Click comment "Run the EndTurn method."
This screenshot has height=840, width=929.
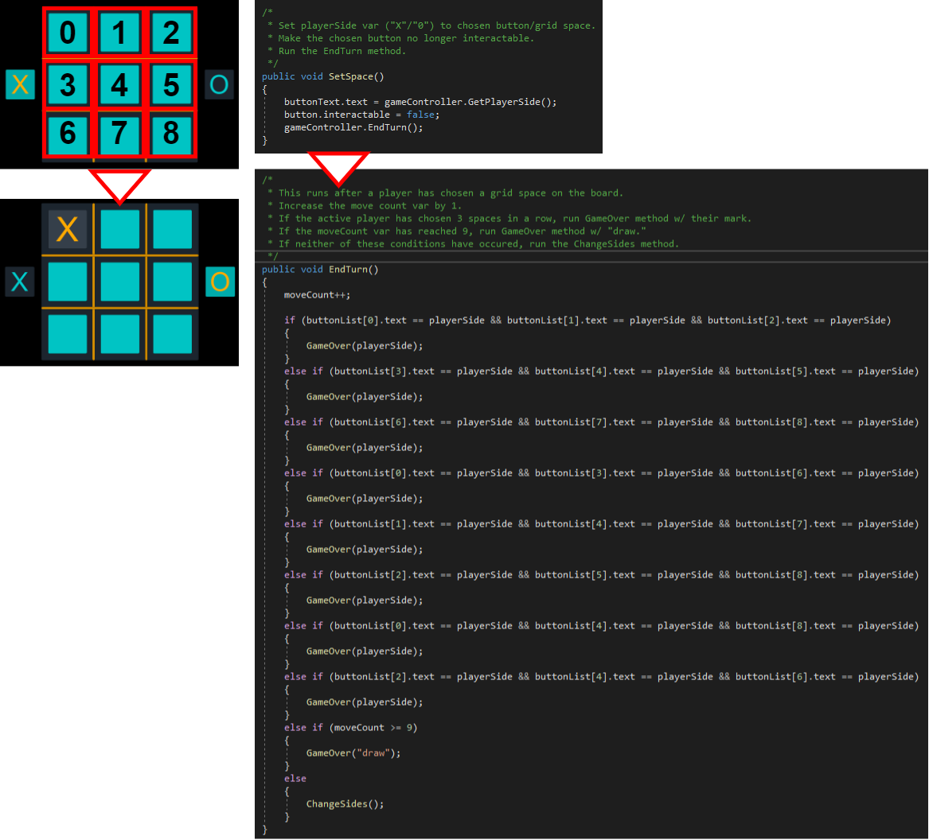[342, 51]
